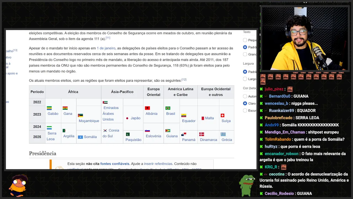Click username Mendigo_Em_Chamas in chat
The width and height of the screenshot is (353, 199).
pos(285,132)
